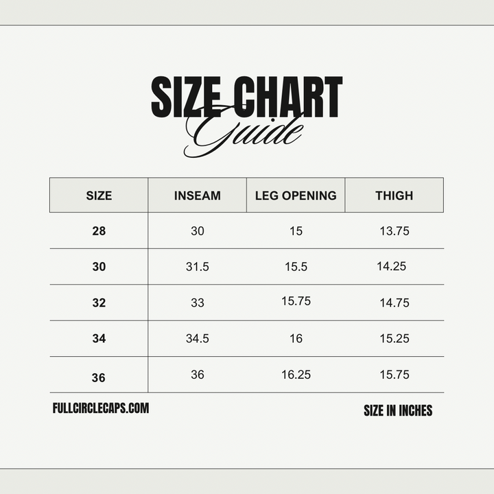
Task: Click the SIZE CHART title
Action: coord(246,98)
